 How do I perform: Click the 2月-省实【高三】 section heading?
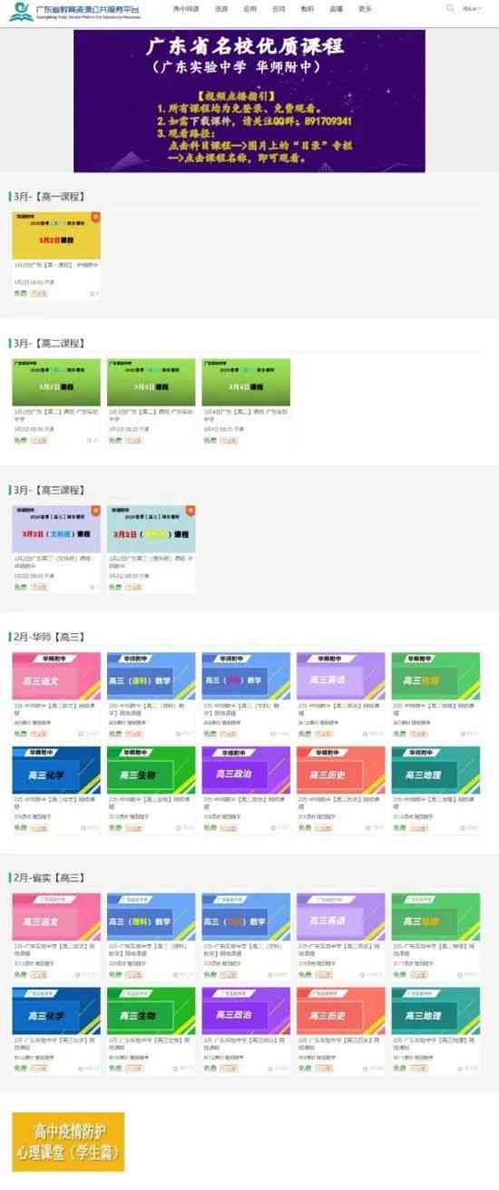(47, 877)
